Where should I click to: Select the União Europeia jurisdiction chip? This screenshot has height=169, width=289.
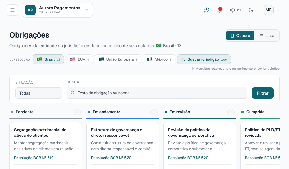pyautogui.click(x=118, y=59)
